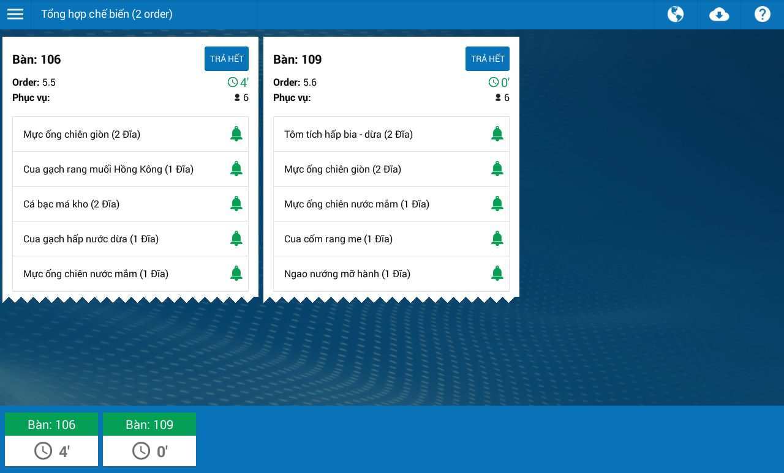This screenshot has height=473, width=784.
Task: Click TRẢ HẾT button for table 106
Action: (x=227, y=59)
